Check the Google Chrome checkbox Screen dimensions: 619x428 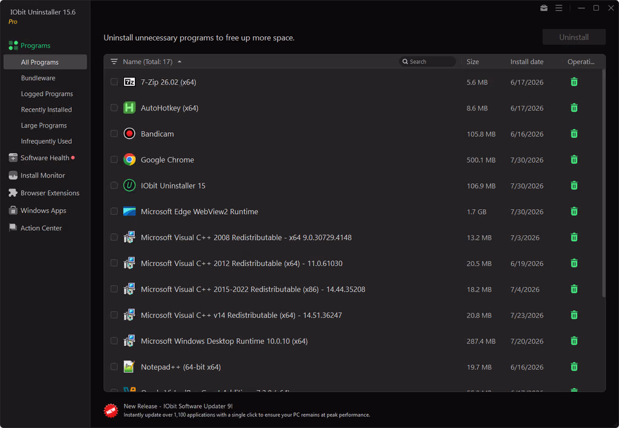coord(114,160)
